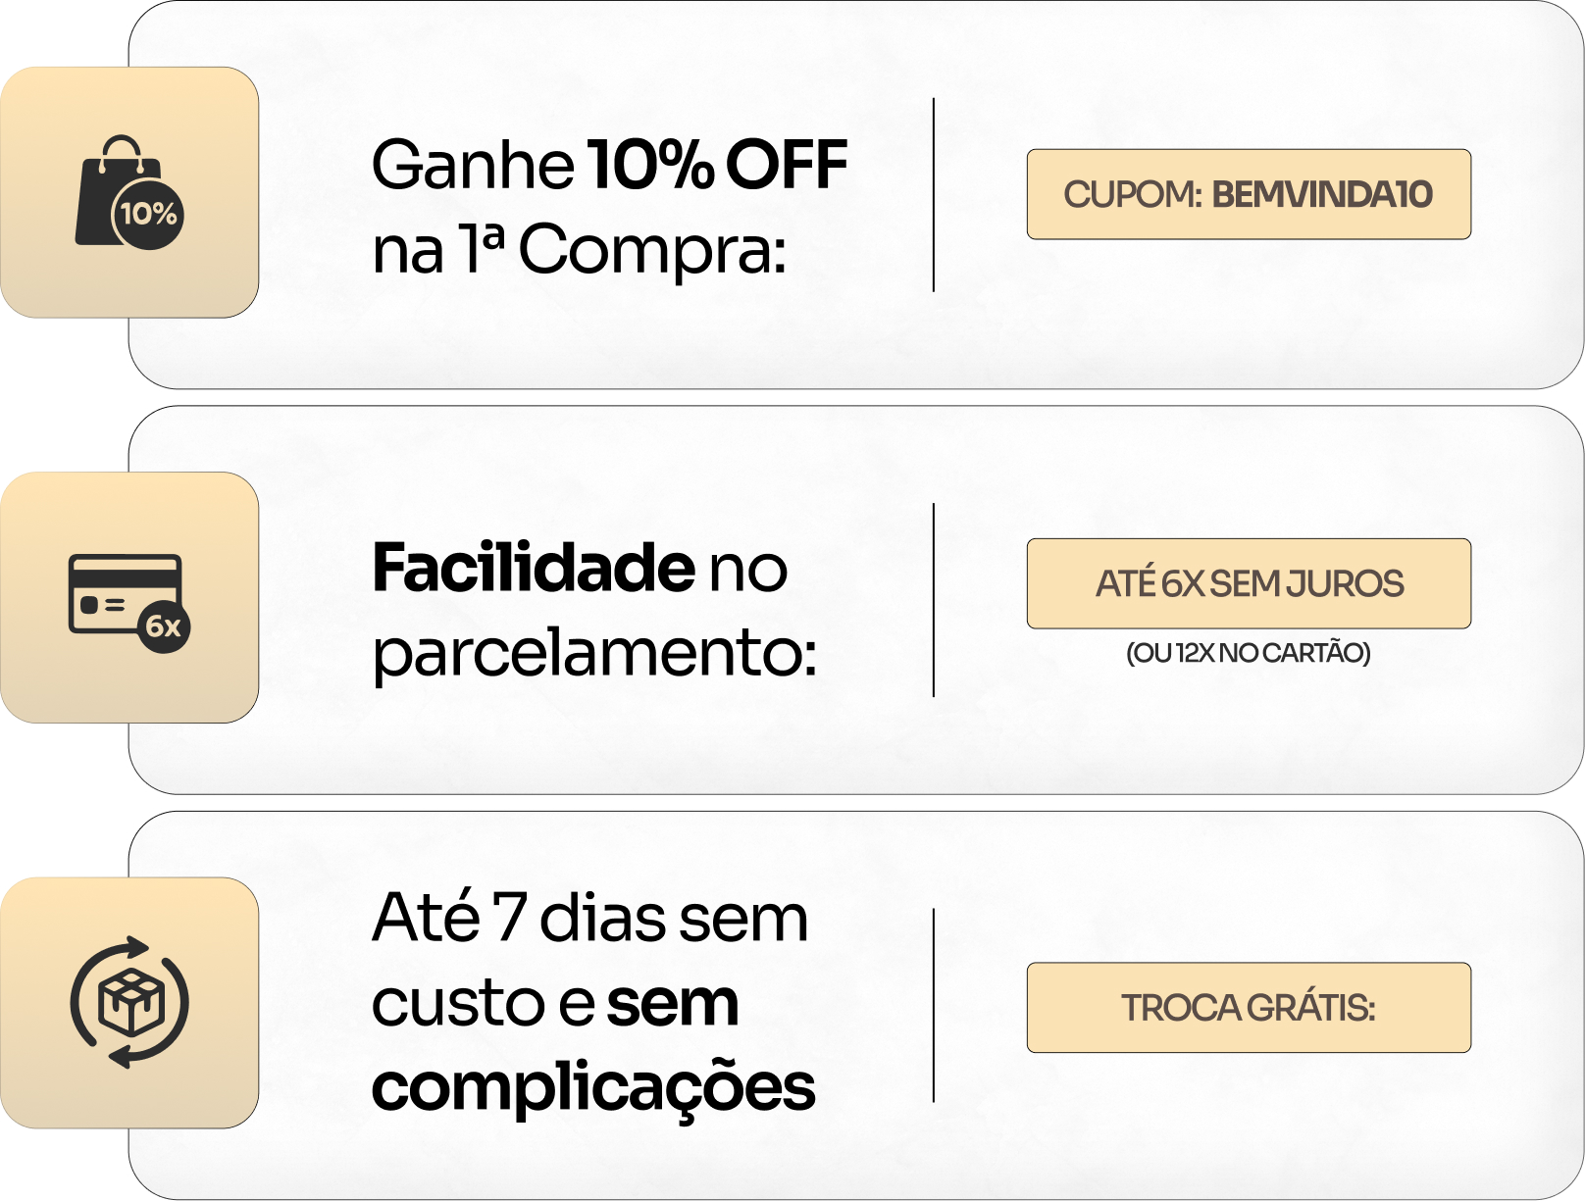Click the 'custo e sem' text line
1585x1201 pixels.
click(554, 1004)
